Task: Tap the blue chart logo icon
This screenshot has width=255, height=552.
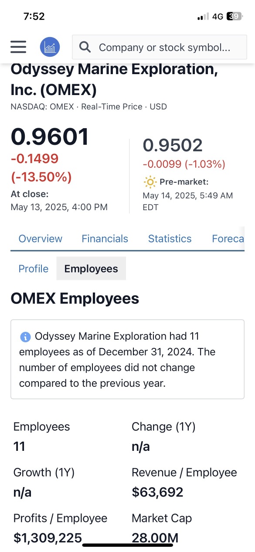Action: click(x=50, y=47)
